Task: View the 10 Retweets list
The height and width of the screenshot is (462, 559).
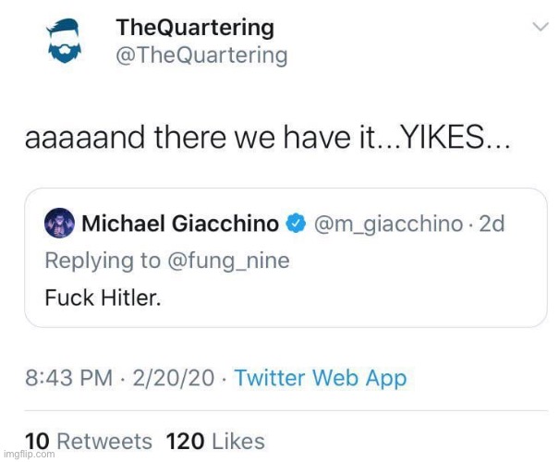Action: click(88, 442)
